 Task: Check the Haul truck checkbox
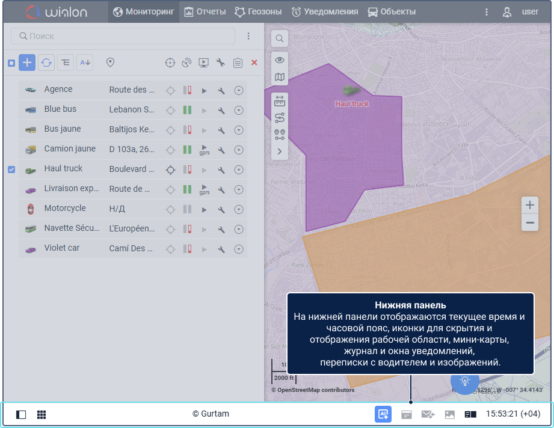click(x=11, y=170)
